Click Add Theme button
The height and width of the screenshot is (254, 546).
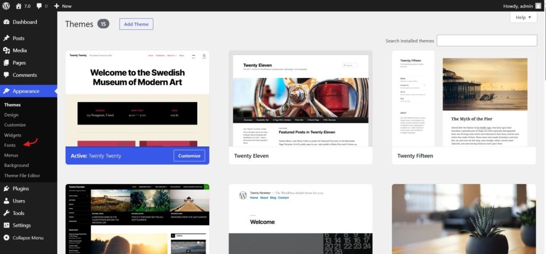136,24
